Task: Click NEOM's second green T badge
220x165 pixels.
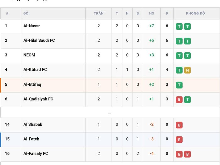Action: coord(187,56)
